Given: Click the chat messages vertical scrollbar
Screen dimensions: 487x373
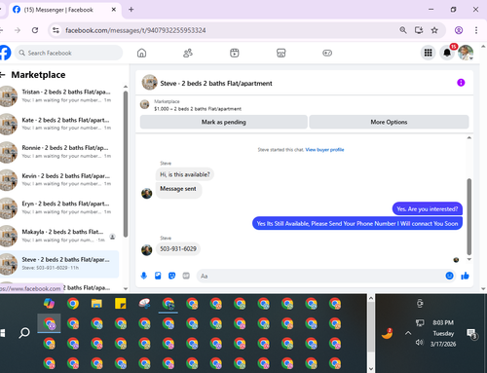Looking at the screenshot, I should click(468, 216).
